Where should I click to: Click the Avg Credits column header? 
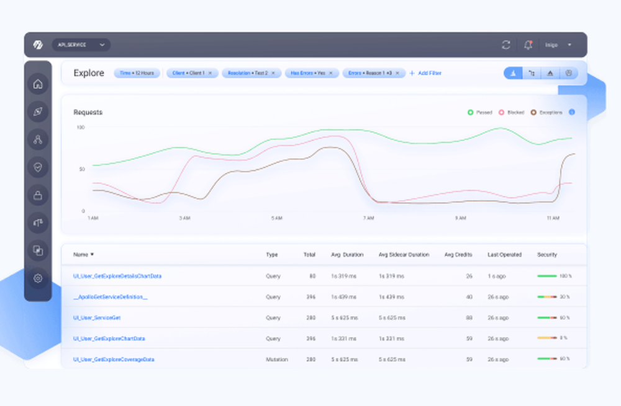pos(458,255)
